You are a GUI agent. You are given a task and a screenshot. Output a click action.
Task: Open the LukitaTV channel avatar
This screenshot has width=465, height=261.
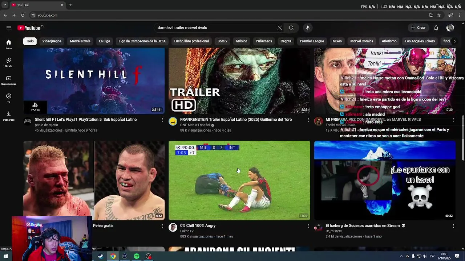tap(173, 228)
